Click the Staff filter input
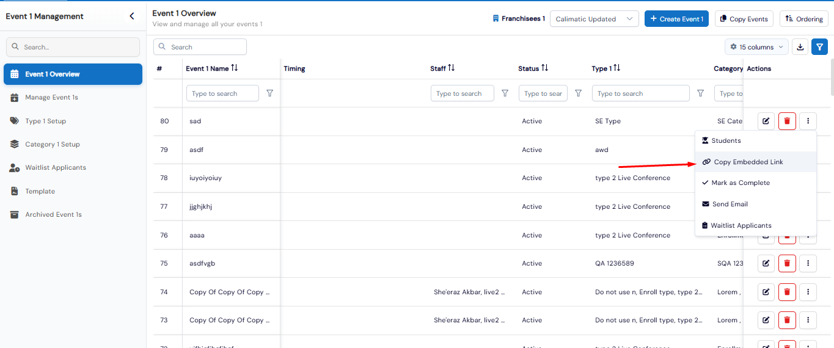The height and width of the screenshot is (348, 834). (463, 93)
